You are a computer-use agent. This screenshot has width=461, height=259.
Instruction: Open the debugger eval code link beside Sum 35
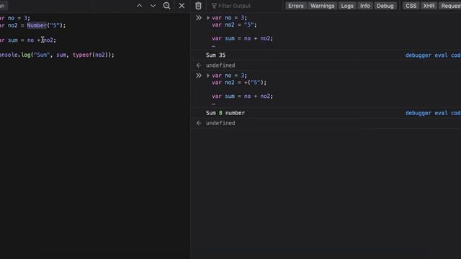coord(433,55)
